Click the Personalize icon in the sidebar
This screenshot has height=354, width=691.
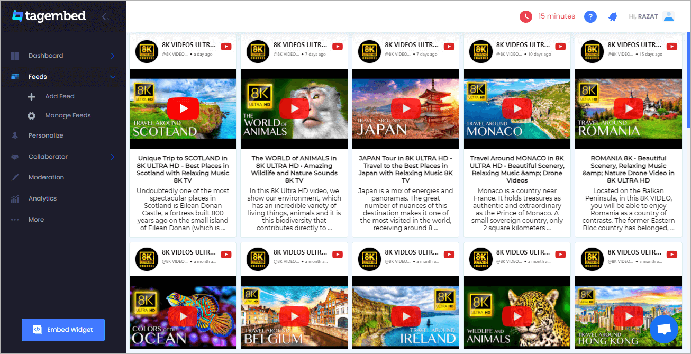pyautogui.click(x=15, y=135)
